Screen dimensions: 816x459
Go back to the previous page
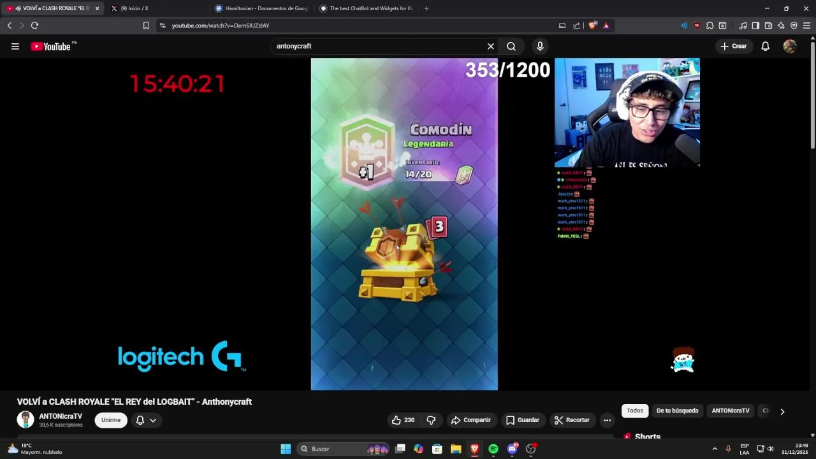10,25
